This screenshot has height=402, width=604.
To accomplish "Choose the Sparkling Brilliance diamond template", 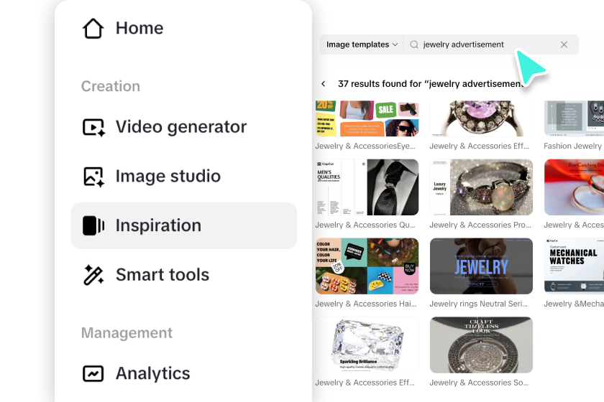I will [367, 345].
